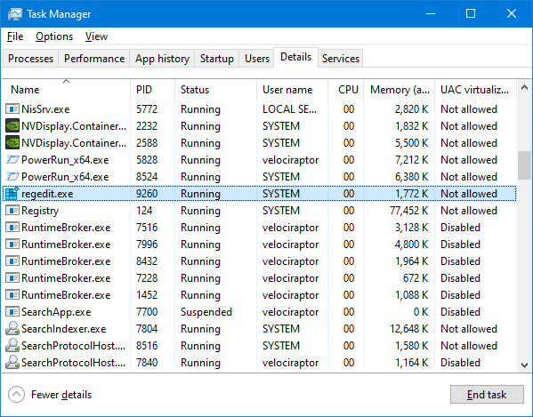Switch to the Performance tab

[94, 59]
